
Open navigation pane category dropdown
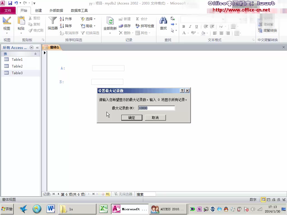pyautogui.click(x=31, y=48)
